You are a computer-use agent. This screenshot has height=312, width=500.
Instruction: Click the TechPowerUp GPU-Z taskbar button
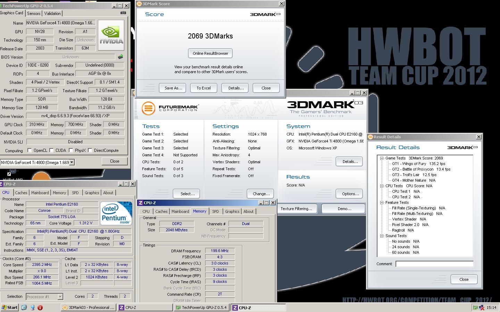pyautogui.click(x=201, y=307)
